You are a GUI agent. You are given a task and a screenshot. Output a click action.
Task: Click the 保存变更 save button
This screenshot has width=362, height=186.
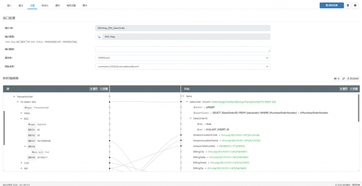[332, 5]
